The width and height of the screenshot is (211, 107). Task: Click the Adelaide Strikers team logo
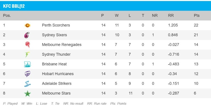tap(27, 83)
